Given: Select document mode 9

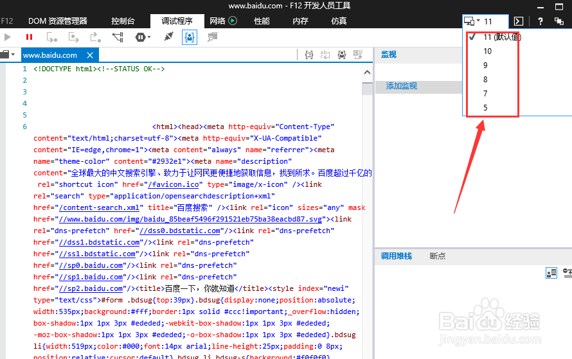Looking at the screenshot, I should (485, 66).
